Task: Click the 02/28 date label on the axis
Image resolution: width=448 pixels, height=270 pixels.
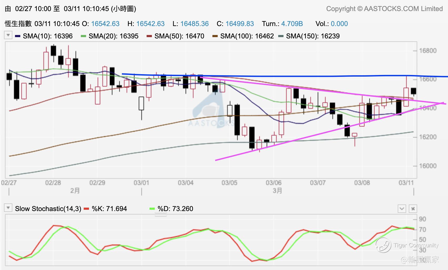Action: [53, 183]
